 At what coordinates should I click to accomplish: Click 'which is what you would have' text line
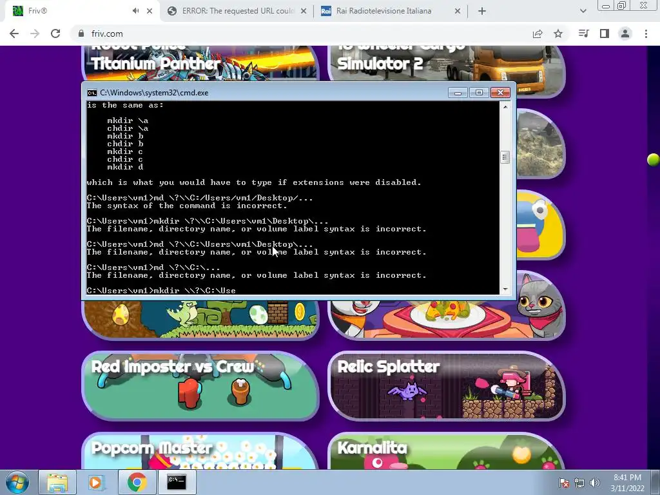(x=254, y=182)
